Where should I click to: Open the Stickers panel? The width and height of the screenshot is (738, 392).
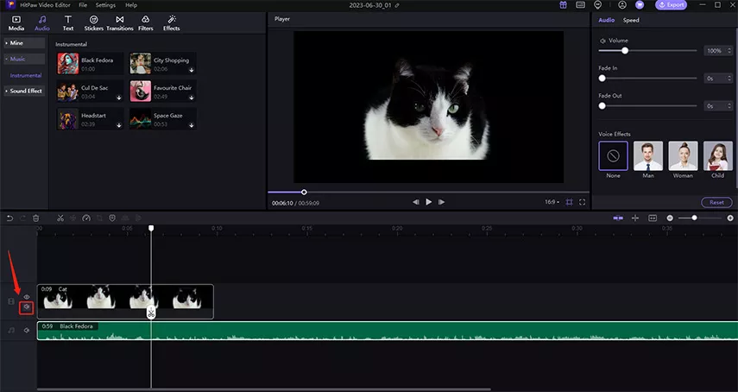point(93,22)
